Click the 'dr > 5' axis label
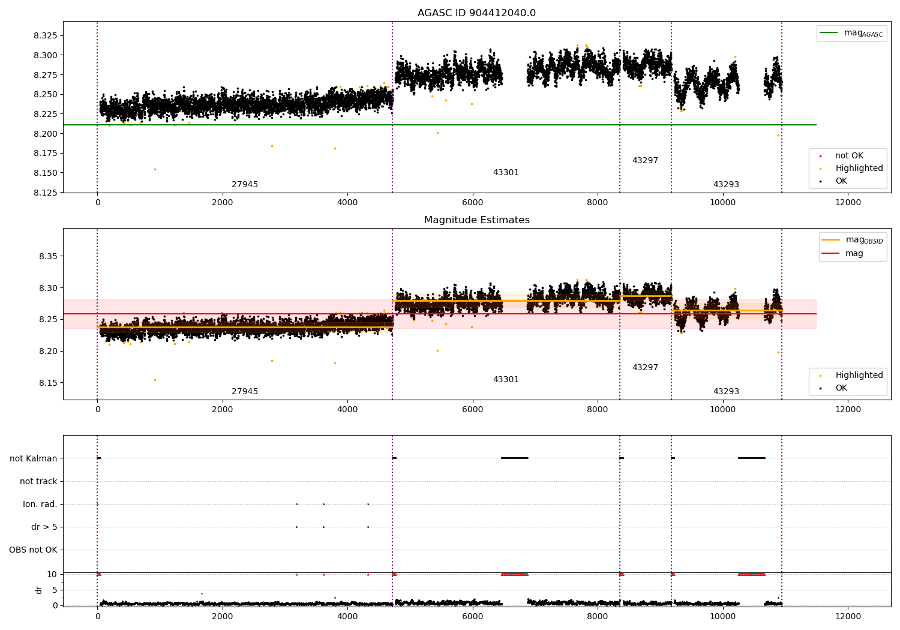 44,527
